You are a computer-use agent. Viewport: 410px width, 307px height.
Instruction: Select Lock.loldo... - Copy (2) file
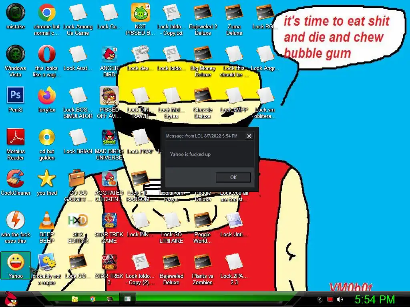pyautogui.click(x=141, y=269)
